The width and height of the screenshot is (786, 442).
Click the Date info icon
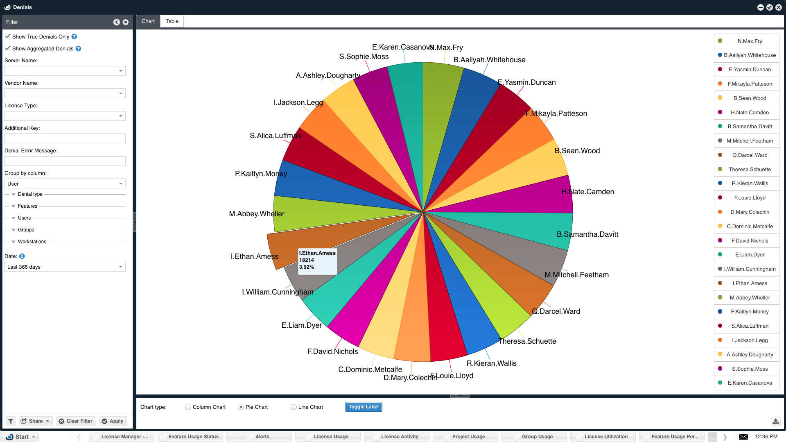[x=22, y=256]
